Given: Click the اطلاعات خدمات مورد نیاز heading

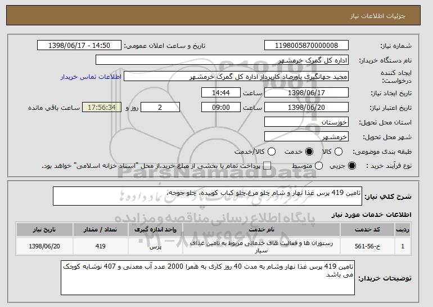Looking at the screenshot, I should [x=371, y=215].
